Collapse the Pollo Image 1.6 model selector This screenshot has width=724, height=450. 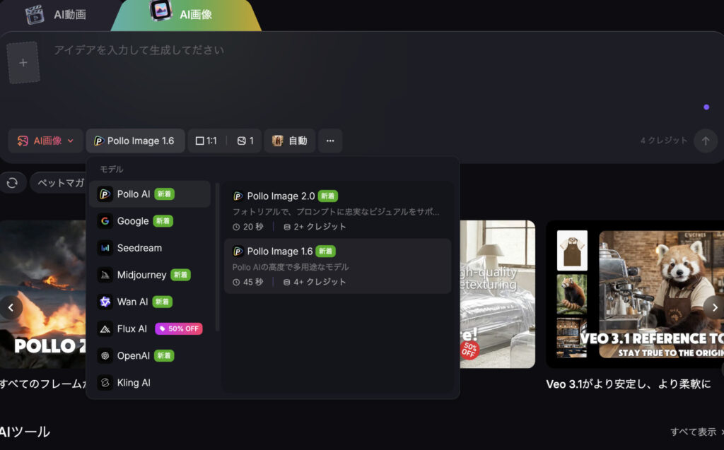[x=135, y=141]
